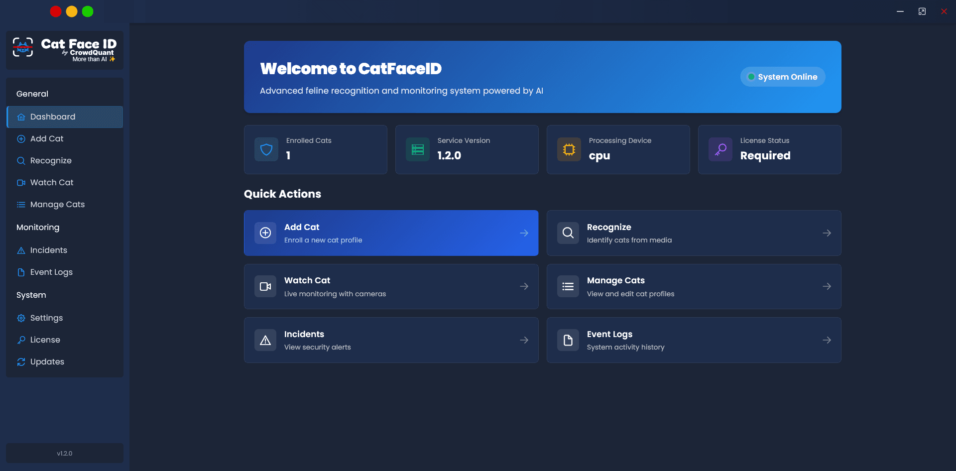Viewport: 956px width, 471px height.
Task: Click the restore window icon in title bar
Action: pos(922,11)
